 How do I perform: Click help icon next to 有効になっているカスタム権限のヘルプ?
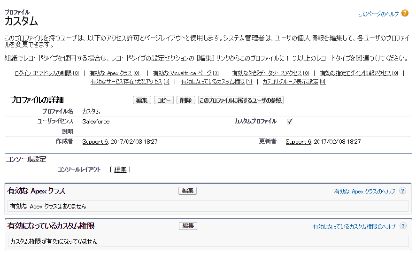(403, 226)
